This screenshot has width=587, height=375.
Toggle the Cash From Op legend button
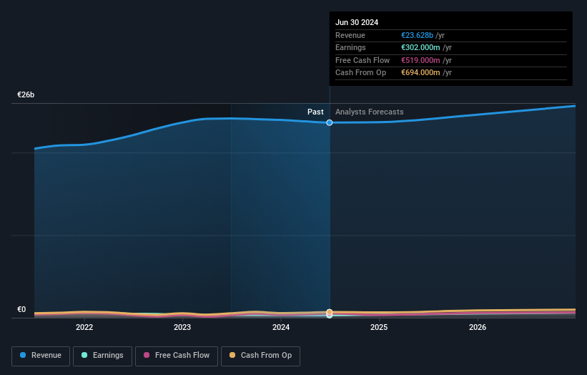pos(260,356)
